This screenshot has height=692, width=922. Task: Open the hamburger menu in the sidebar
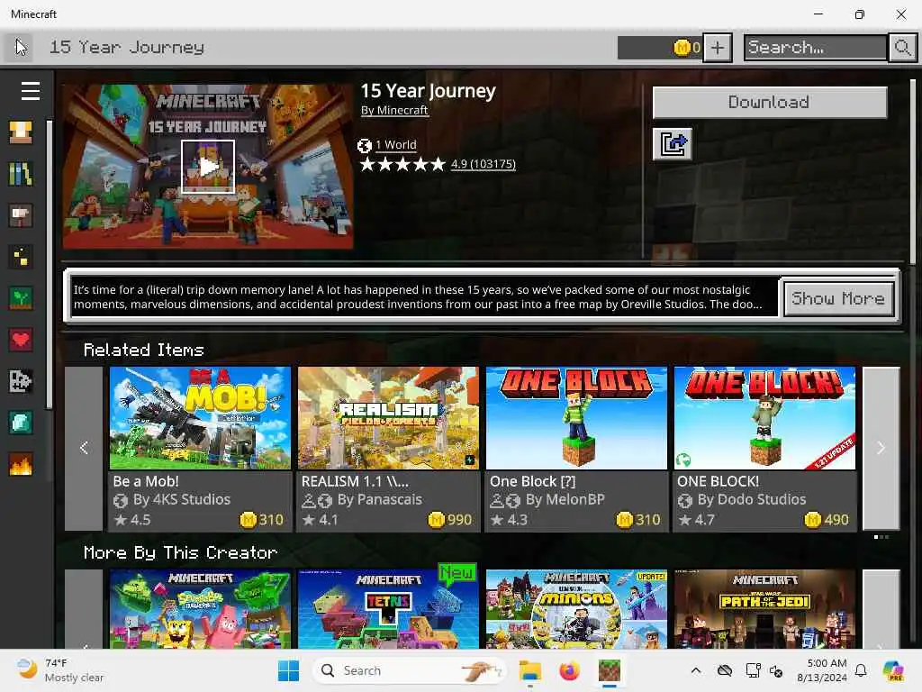click(x=30, y=91)
